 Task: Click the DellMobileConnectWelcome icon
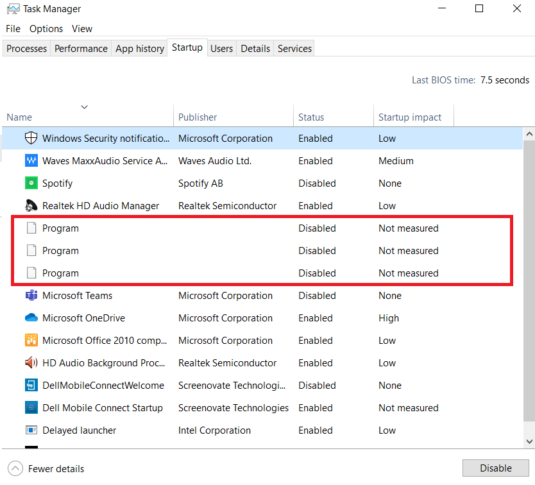(x=31, y=385)
